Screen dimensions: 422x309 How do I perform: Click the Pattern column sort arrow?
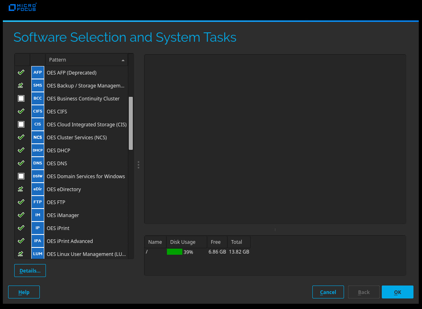coord(123,60)
